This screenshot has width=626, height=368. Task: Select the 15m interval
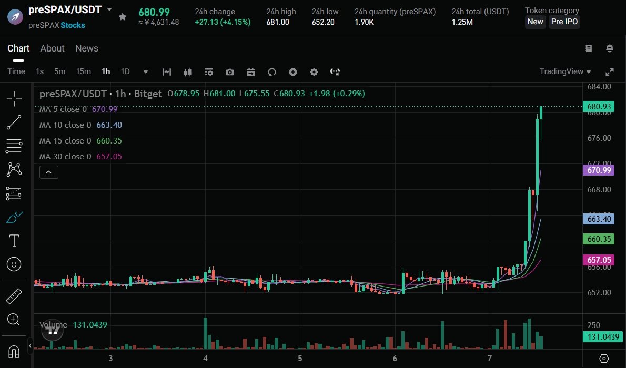coord(84,71)
